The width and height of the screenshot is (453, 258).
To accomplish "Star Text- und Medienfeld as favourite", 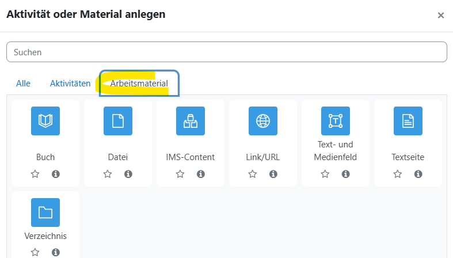I will [x=325, y=174].
